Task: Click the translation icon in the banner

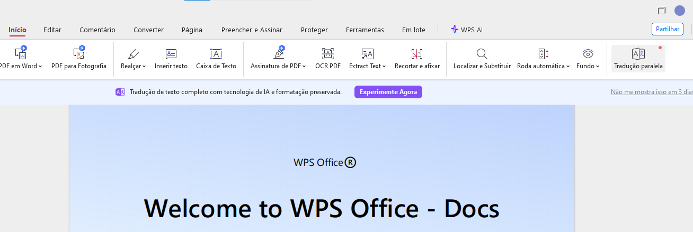Action: [120, 92]
